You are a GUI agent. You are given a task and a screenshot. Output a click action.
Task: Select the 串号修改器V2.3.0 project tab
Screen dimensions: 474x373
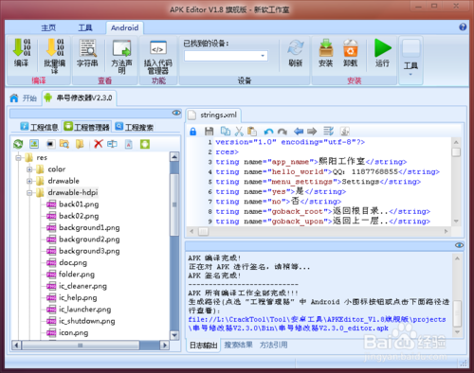[79, 98]
